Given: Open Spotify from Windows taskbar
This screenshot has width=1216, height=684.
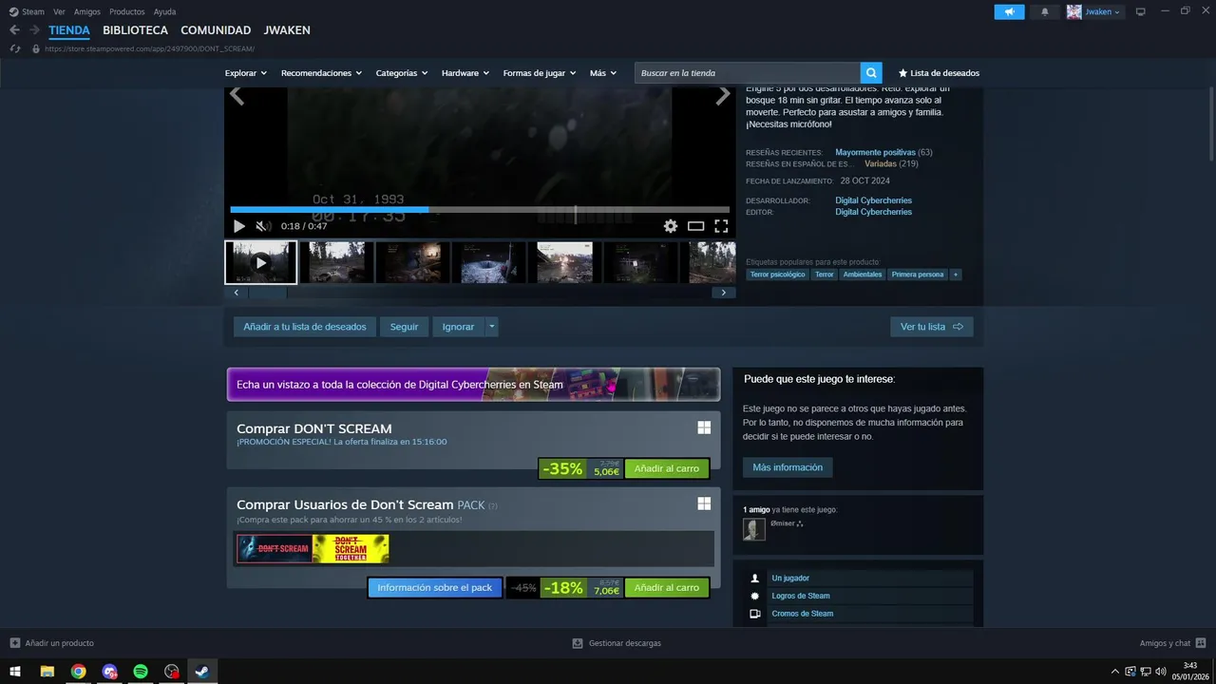Looking at the screenshot, I should 141,671.
